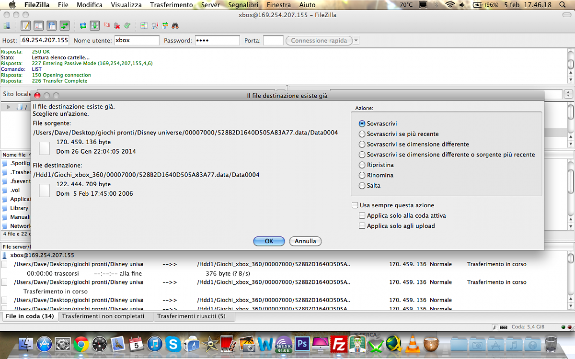Image resolution: width=575 pixels, height=359 pixels.
Task: Choose the "Rinomina" radio button
Action: point(362,175)
